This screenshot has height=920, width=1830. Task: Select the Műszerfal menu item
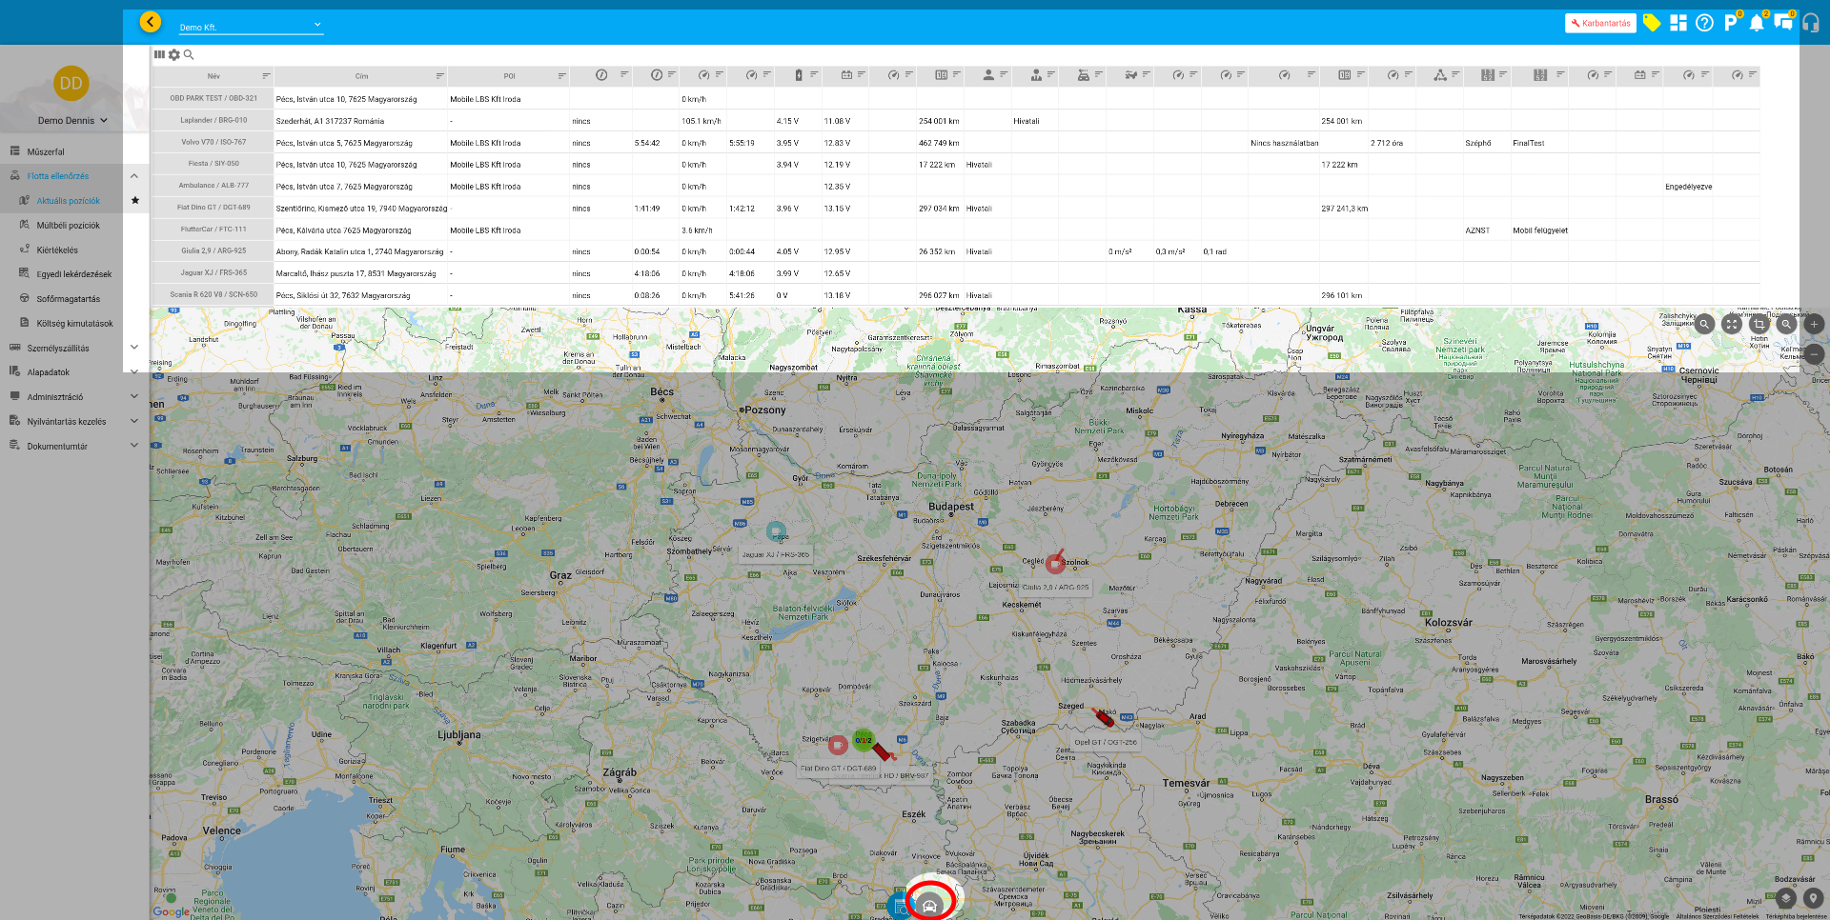46,151
